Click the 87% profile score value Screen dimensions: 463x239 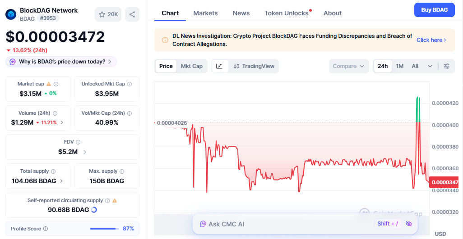(x=128, y=229)
